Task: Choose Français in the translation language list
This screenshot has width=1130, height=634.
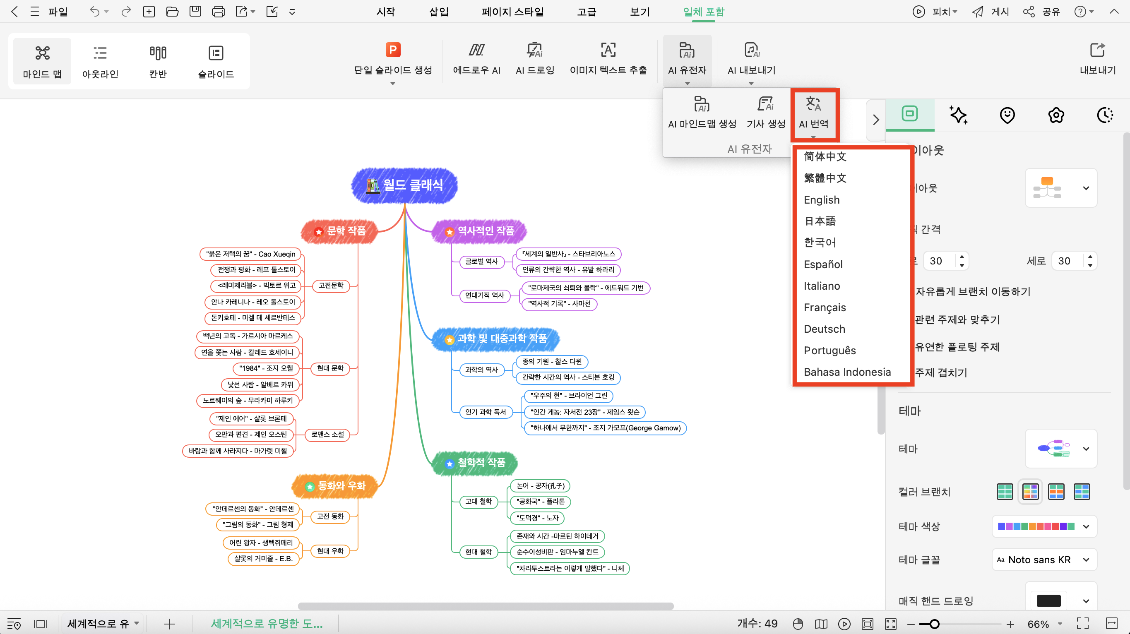Action: click(824, 307)
